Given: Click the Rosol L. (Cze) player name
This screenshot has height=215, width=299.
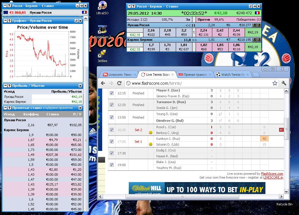Looking at the screenshot, I should [x=166, y=127].
